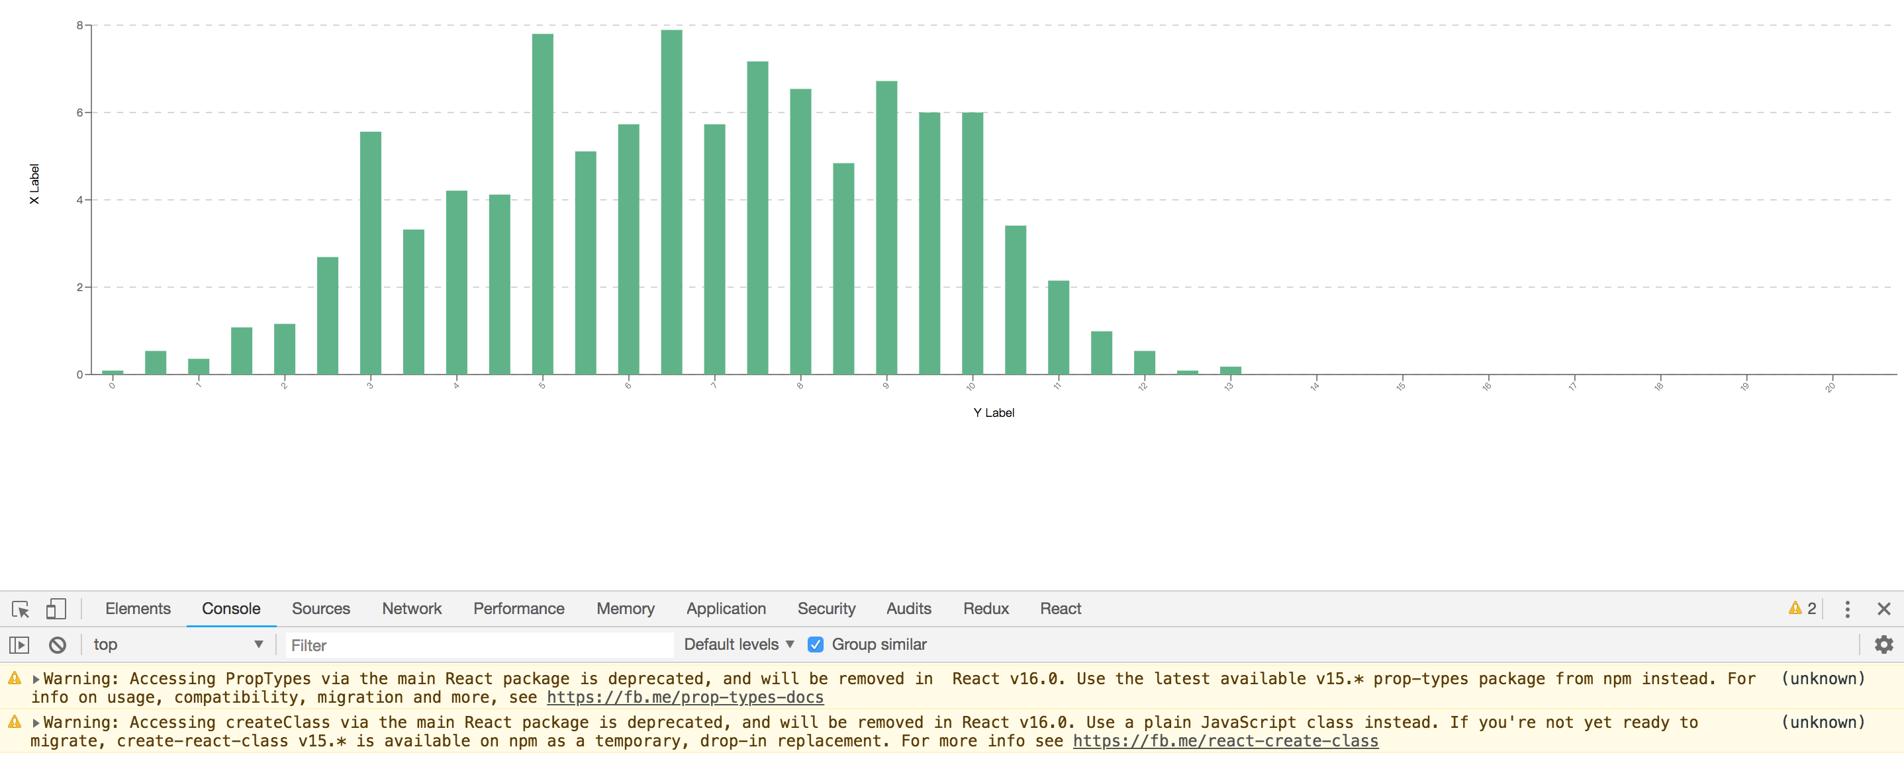Disable the Group similar checkbox
1904x757 pixels.
[815, 644]
